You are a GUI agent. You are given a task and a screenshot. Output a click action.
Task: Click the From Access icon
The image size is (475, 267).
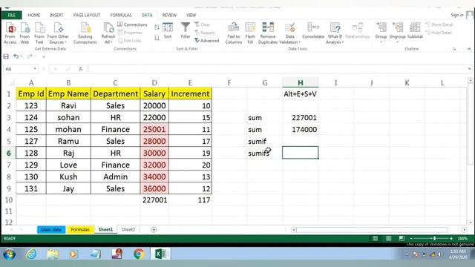click(x=10, y=33)
